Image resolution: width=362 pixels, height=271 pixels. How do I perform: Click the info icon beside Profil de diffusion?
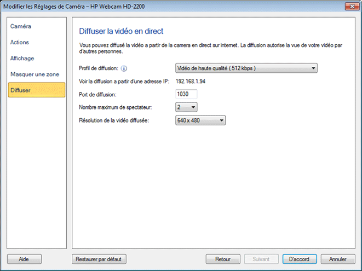(124, 68)
